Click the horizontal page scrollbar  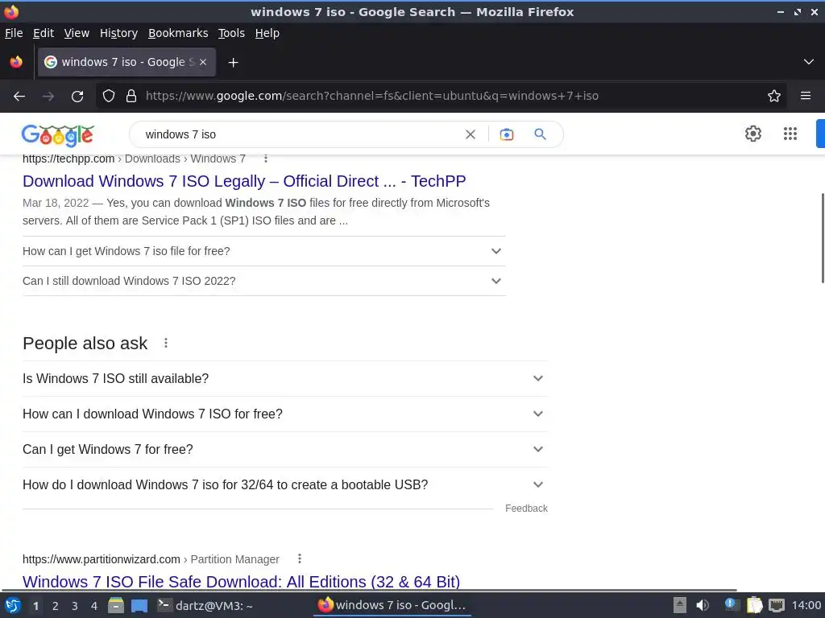(369, 590)
